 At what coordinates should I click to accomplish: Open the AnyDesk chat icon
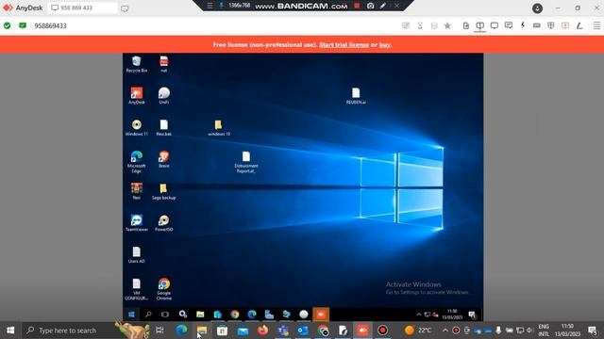[x=509, y=25]
